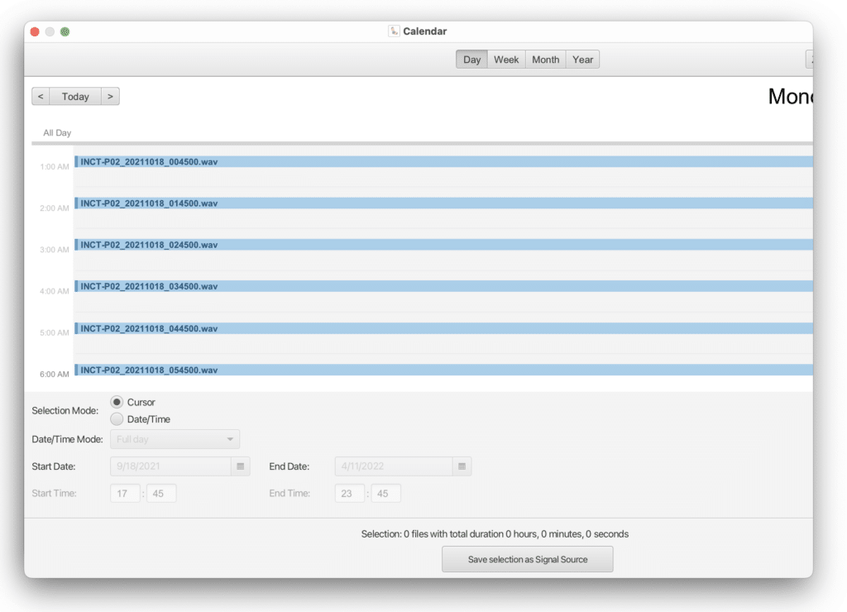Switch to Week view

[506, 60]
